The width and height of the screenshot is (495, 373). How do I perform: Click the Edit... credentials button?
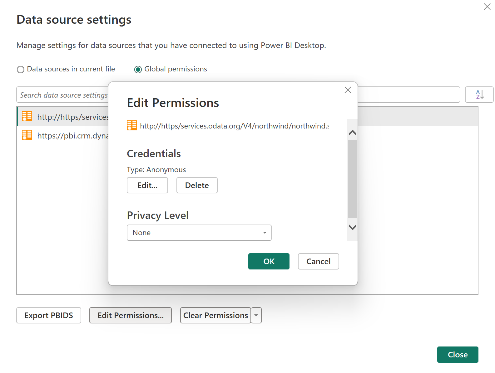pos(147,185)
